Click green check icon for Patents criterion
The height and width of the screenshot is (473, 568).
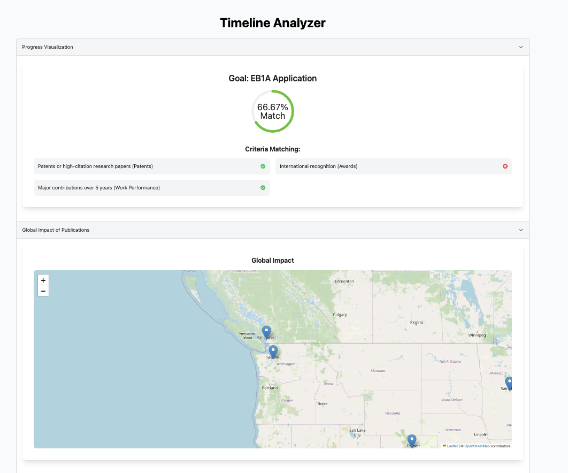coord(263,166)
